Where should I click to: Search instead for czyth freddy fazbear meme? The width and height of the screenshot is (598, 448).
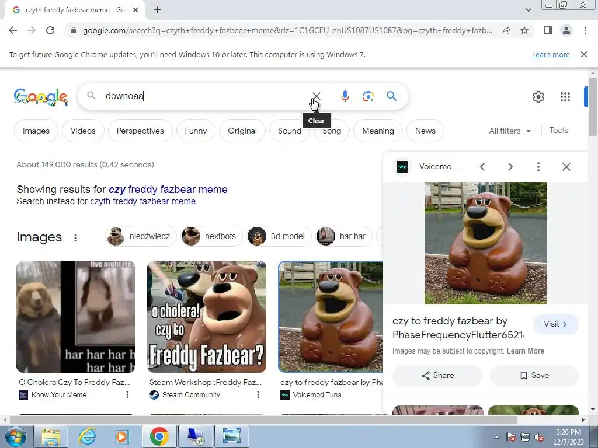click(142, 201)
